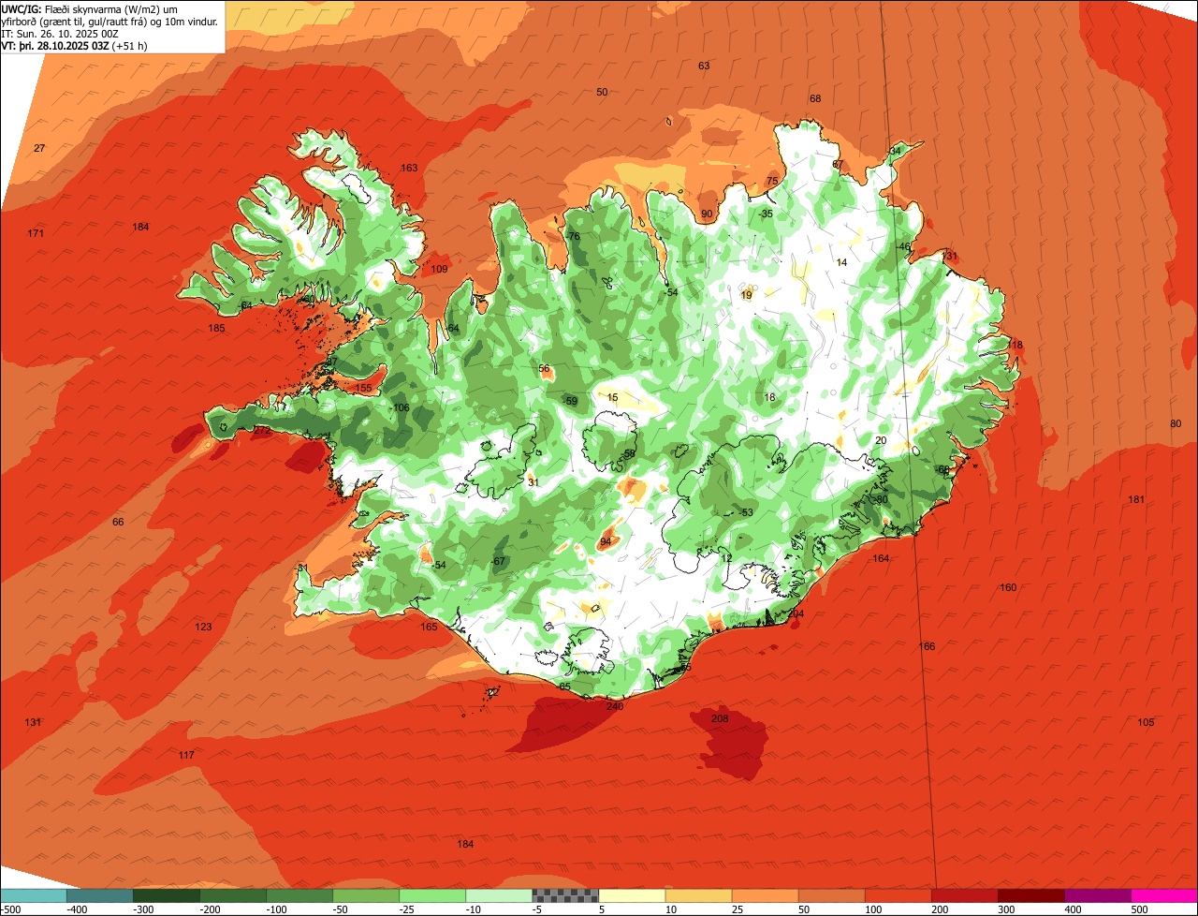This screenshot has width=1198, height=916.
Task: Select the yellow-orange swatch between 10 and 25
Action: pyautogui.click(x=699, y=895)
